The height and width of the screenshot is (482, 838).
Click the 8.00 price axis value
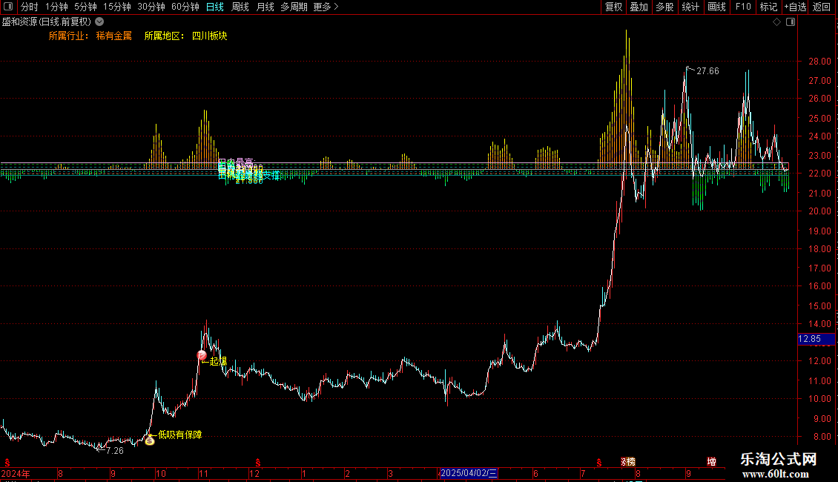822,436
